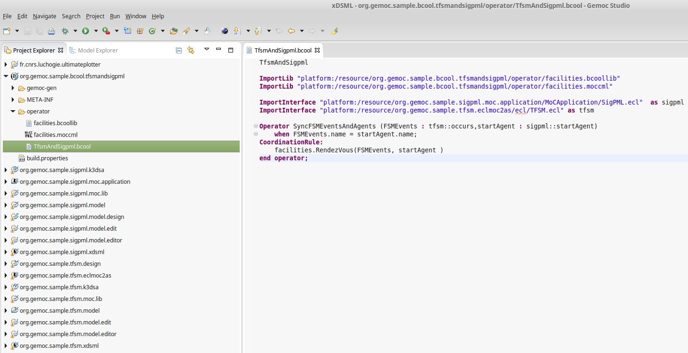
Task: Toggle Link with Editor in Project Explorer
Action: [x=191, y=50]
